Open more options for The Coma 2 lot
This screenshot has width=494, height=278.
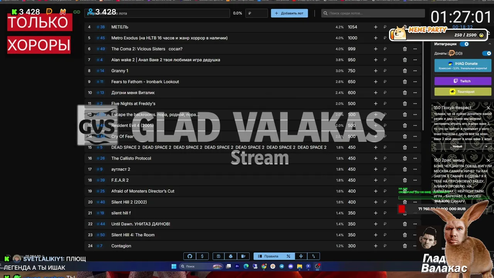pyautogui.click(x=415, y=49)
